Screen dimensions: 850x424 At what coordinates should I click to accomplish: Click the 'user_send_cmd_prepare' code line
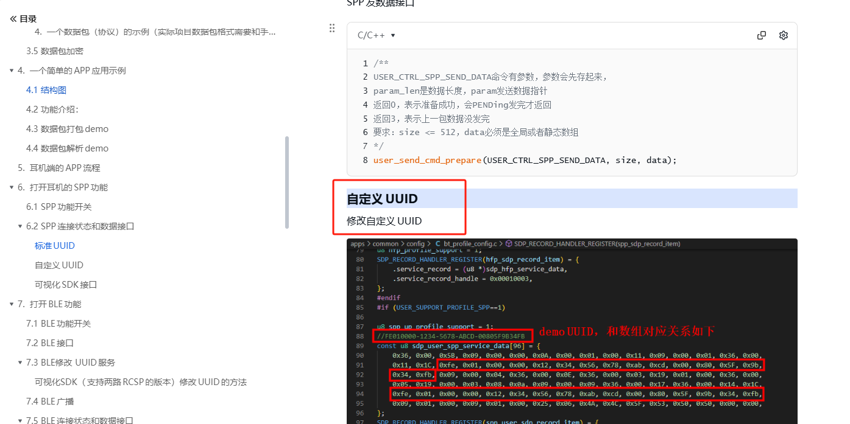coord(525,160)
